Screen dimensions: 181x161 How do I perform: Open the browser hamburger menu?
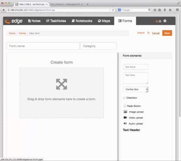point(177,10)
